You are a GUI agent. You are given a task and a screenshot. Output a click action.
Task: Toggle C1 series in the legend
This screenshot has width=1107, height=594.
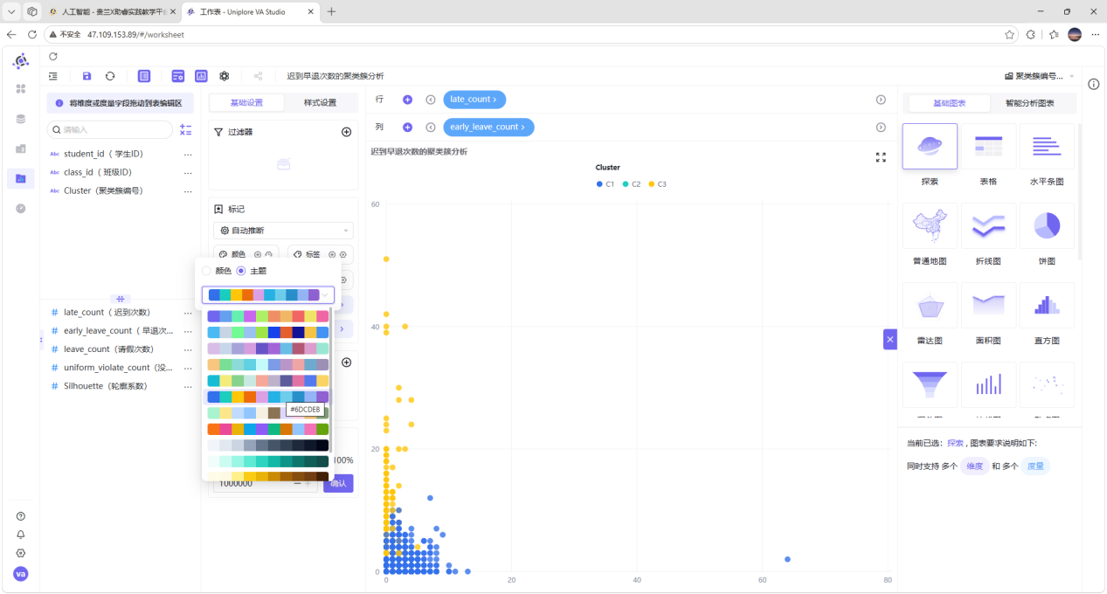(x=605, y=184)
